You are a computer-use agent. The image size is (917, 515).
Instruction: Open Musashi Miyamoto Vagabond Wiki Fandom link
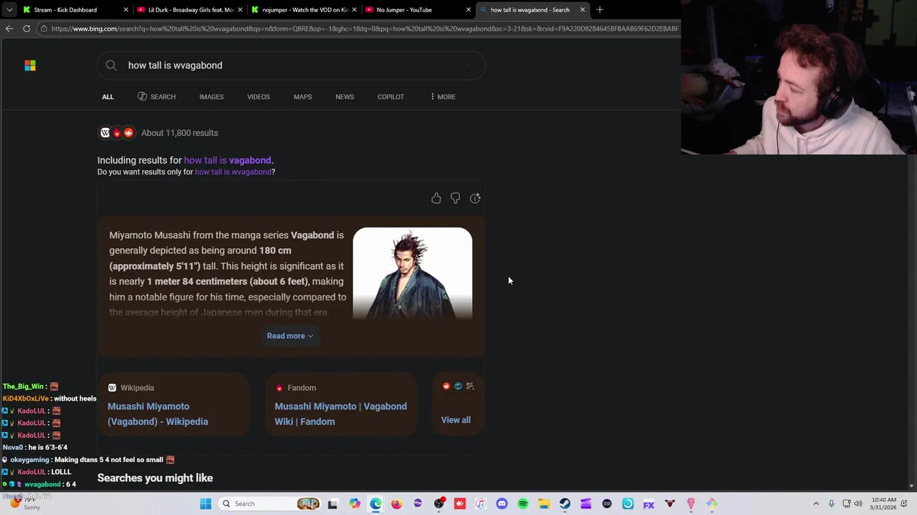point(340,413)
